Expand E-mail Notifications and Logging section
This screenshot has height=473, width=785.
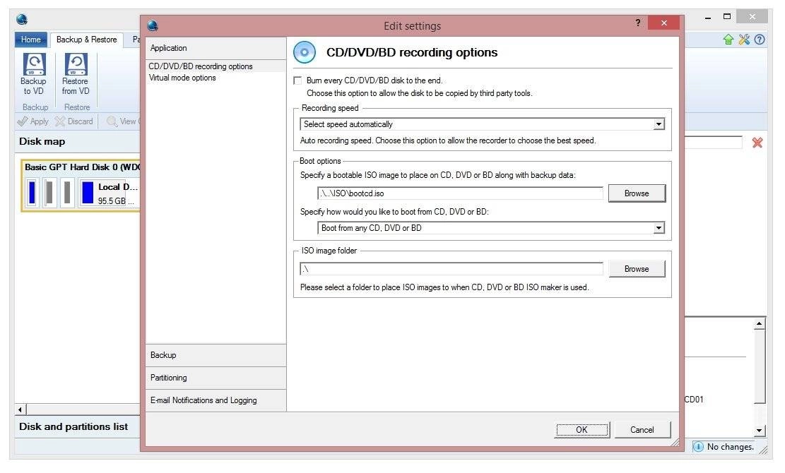click(216, 400)
